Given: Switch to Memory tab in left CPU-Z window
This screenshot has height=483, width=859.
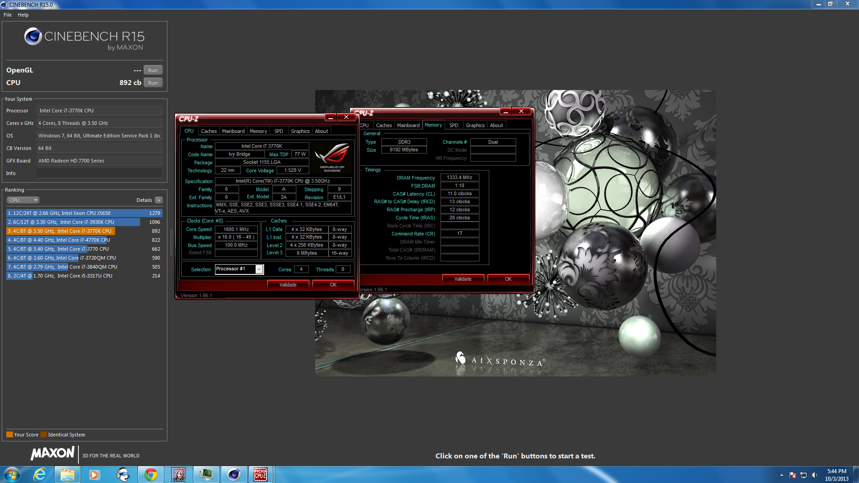Looking at the screenshot, I should pos(258,131).
